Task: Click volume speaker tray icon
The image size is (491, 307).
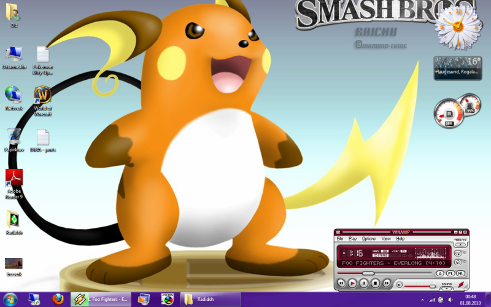Action: tap(450, 300)
